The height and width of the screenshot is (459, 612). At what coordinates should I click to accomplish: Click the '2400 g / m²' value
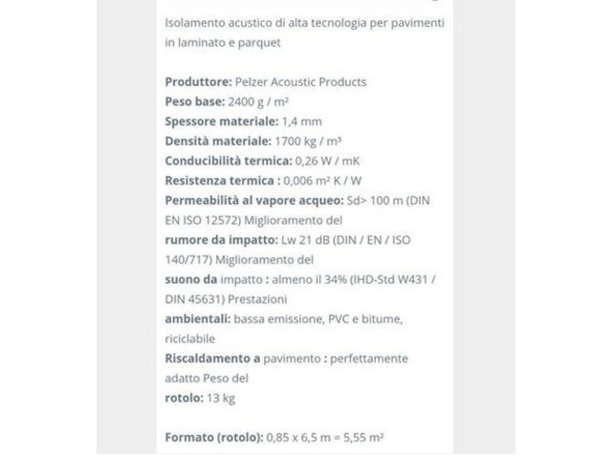(258, 102)
